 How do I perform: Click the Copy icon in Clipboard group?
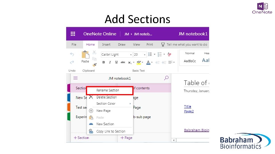pyautogui.click(x=94, y=59)
